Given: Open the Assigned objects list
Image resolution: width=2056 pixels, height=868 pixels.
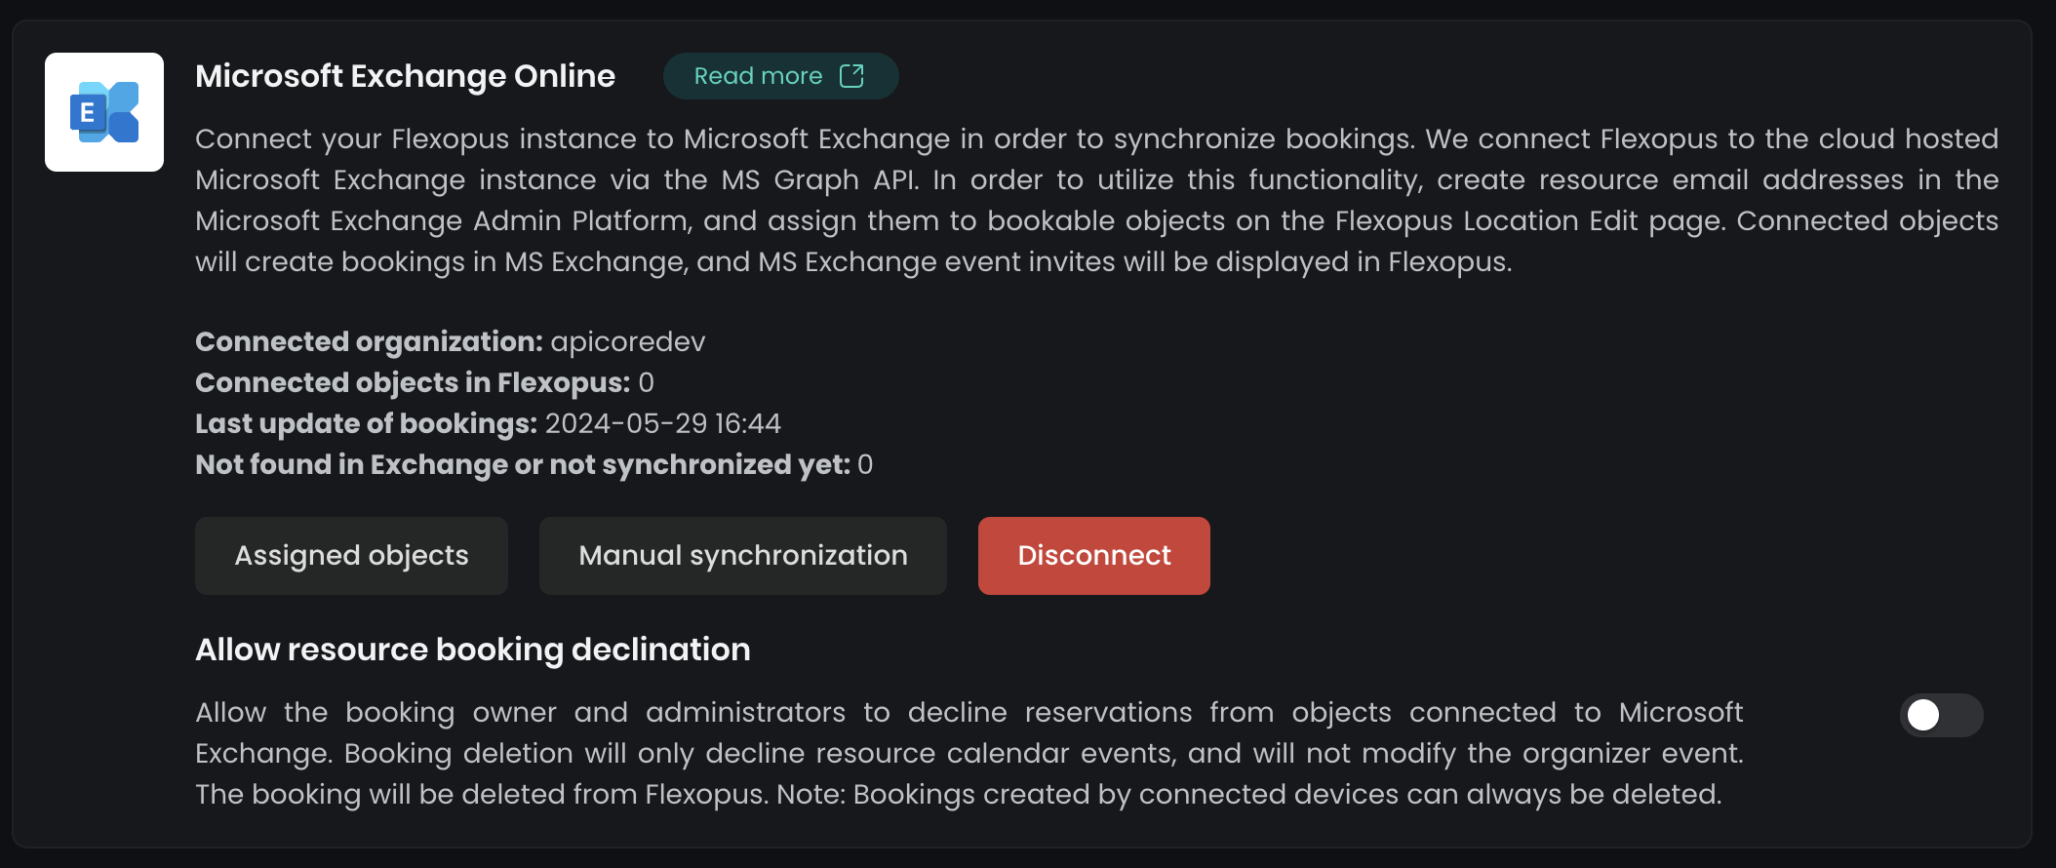Looking at the screenshot, I should (x=351, y=556).
